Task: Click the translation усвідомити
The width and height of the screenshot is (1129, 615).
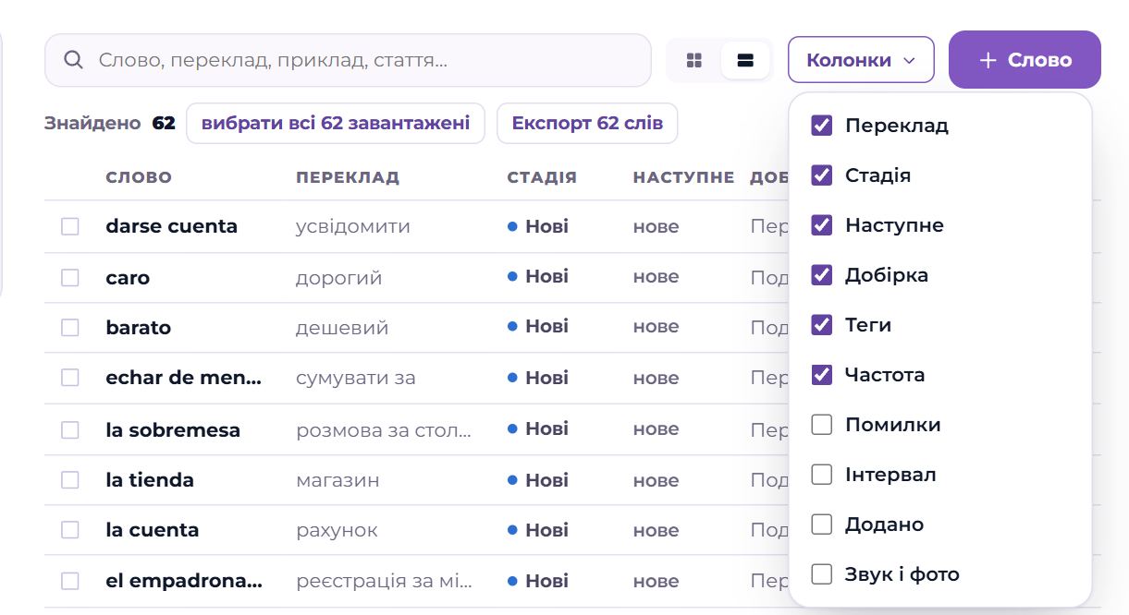Action: click(353, 226)
